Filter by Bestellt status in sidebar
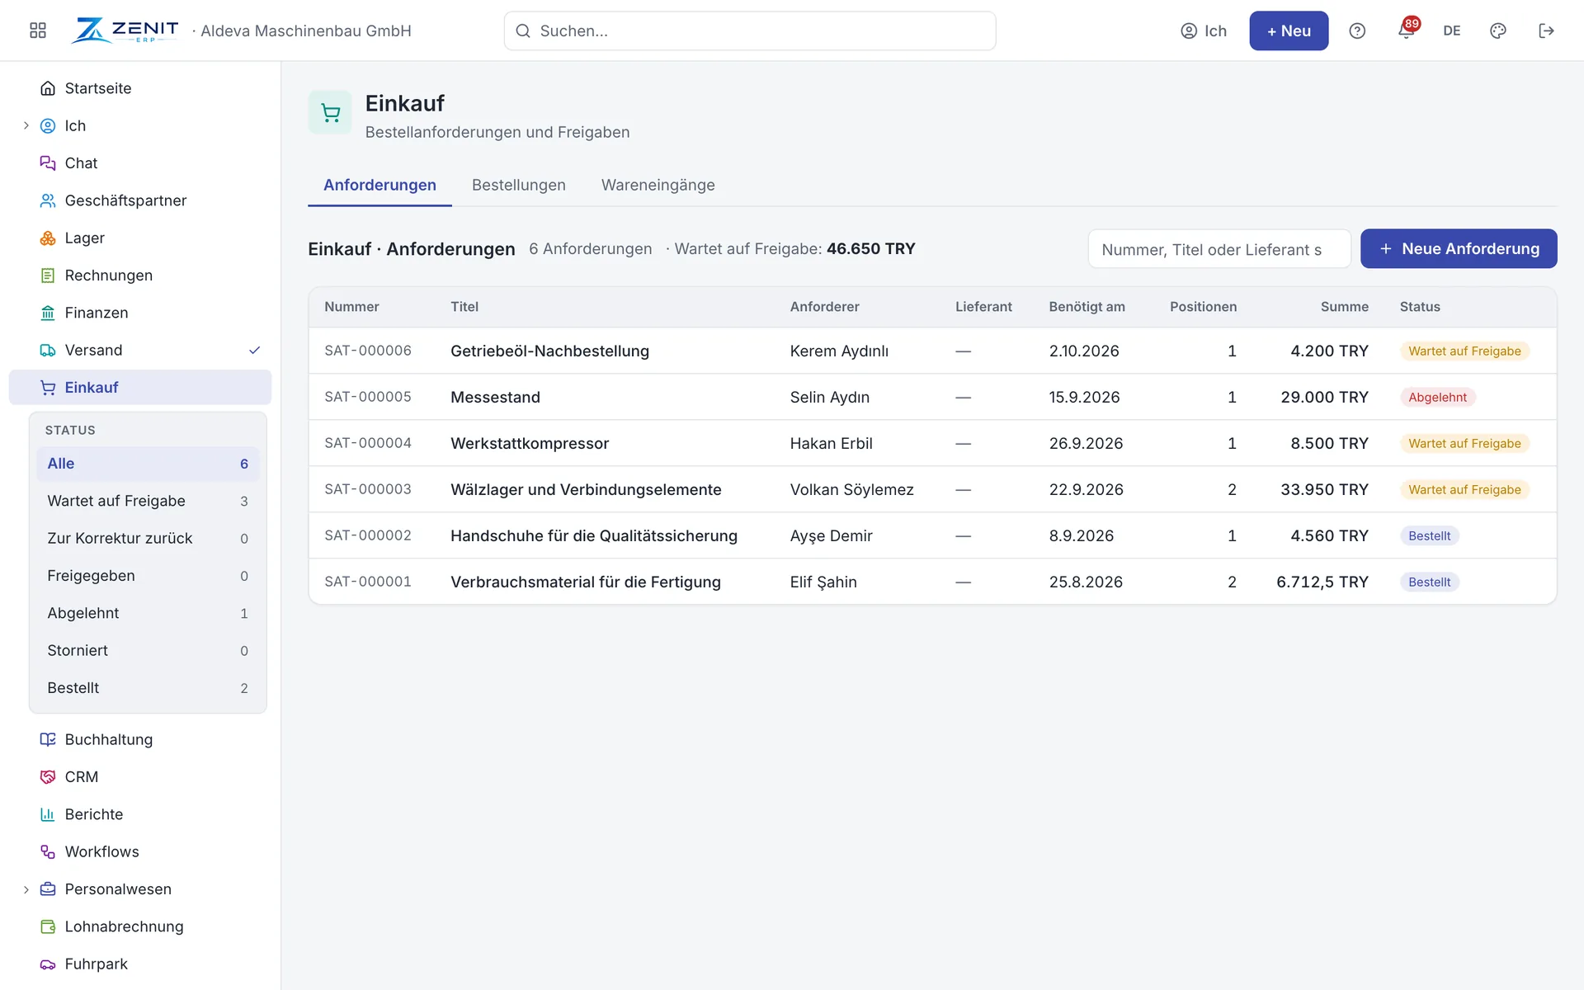Image resolution: width=1584 pixels, height=990 pixels. pos(148,688)
